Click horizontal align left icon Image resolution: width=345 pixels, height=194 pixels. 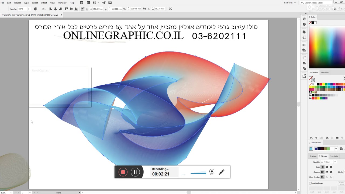tap(50, 9)
